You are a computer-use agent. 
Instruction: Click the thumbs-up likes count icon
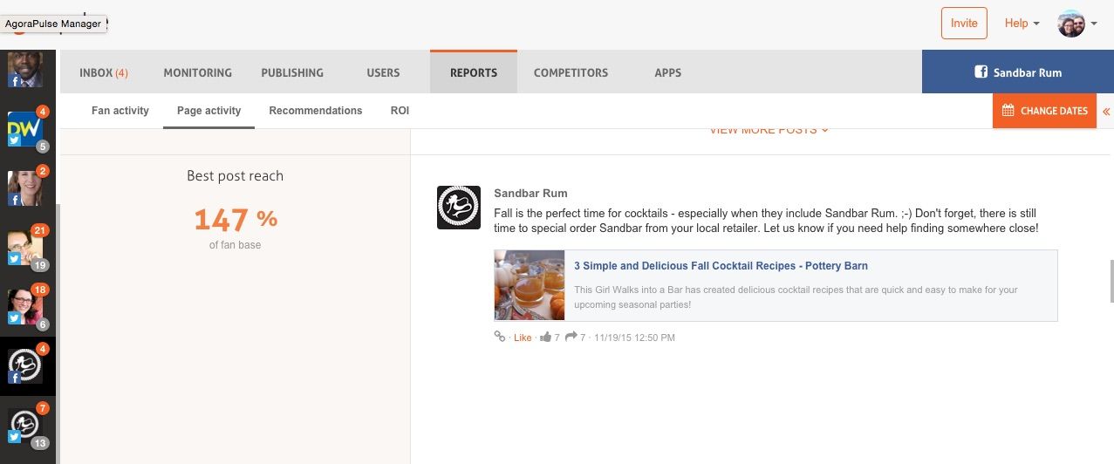(x=545, y=337)
